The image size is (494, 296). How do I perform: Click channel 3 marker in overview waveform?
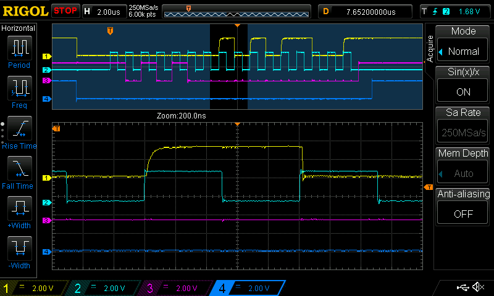coord(47,81)
